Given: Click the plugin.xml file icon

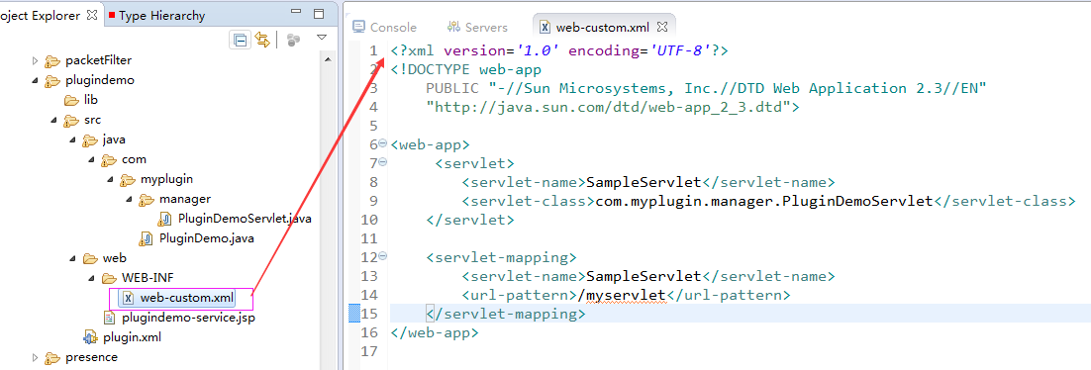Looking at the screenshot, I should (x=90, y=338).
